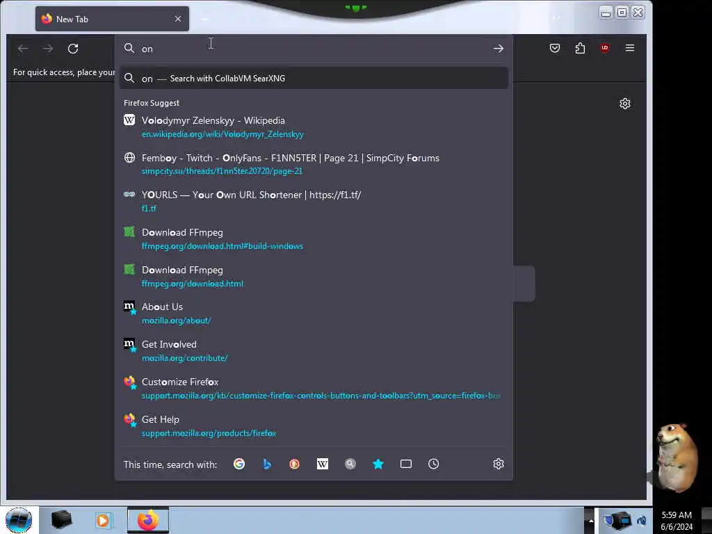
Task: Open the About Us mozilla suggestion
Action: point(314,314)
